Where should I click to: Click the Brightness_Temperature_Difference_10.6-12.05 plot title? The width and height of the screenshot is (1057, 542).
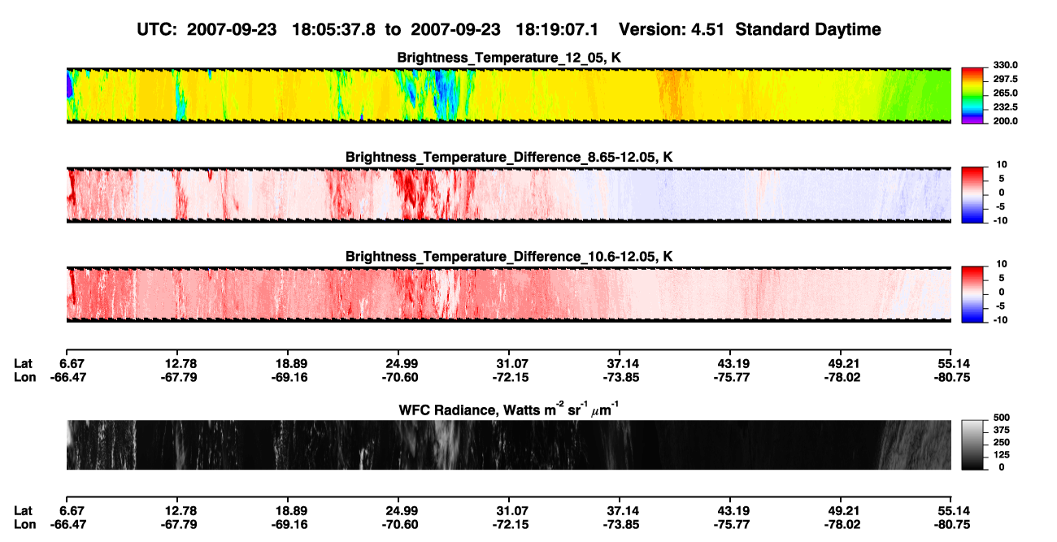coord(509,257)
